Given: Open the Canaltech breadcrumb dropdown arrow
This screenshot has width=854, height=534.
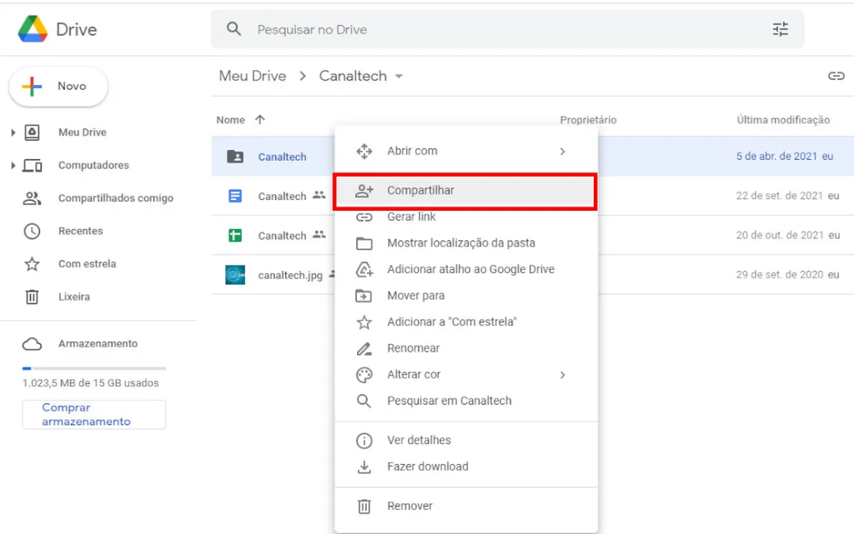Looking at the screenshot, I should click(x=399, y=76).
